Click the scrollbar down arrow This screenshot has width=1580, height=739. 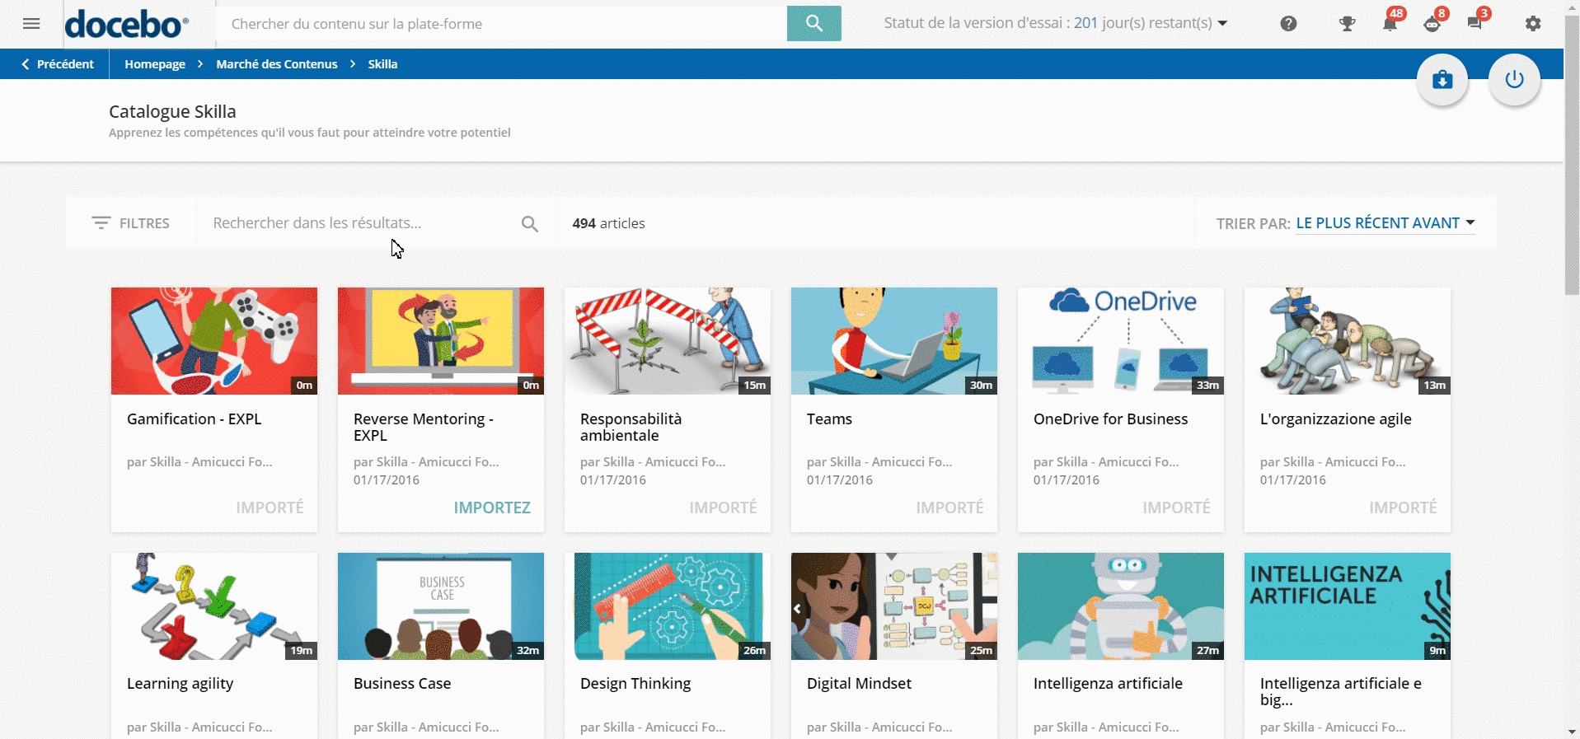click(x=1572, y=732)
